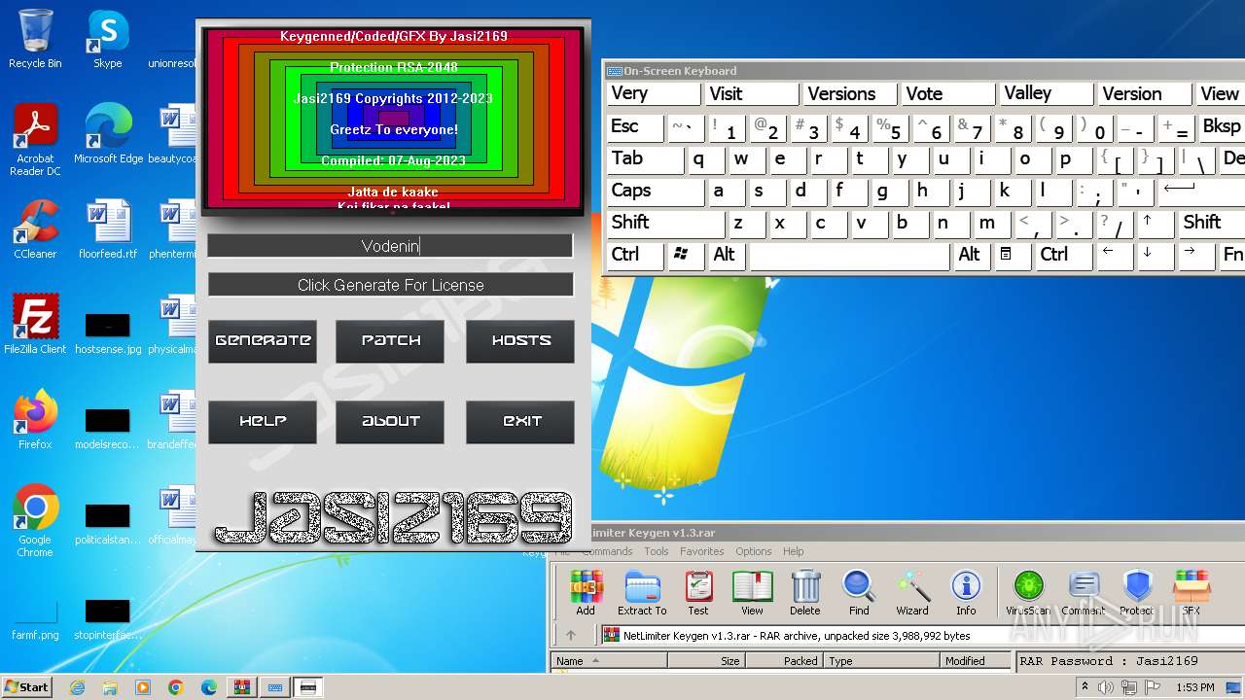Click WinRAR VirusScan icon

[1028, 593]
